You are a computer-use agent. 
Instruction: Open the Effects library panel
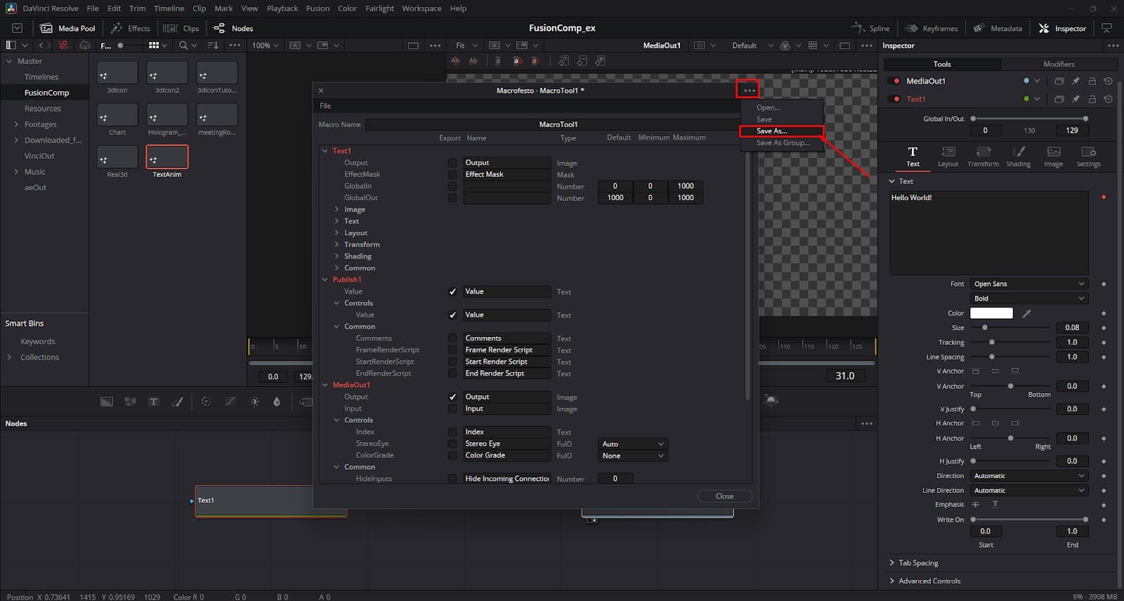tap(131, 28)
